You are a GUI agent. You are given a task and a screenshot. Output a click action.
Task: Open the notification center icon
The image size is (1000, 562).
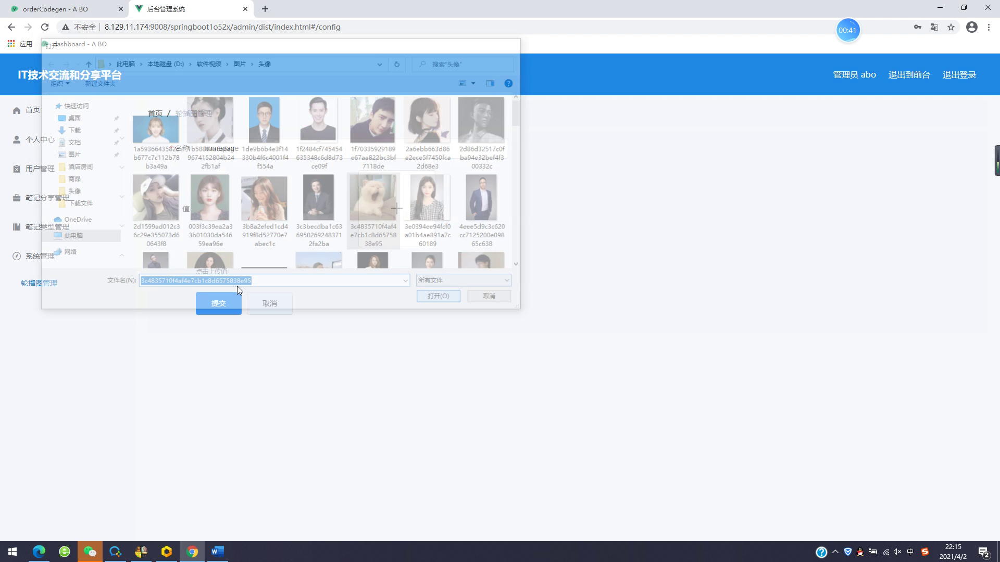pyautogui.click(x=984, y=552)
